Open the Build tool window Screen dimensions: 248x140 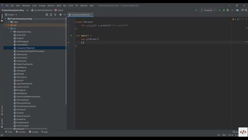45,132
